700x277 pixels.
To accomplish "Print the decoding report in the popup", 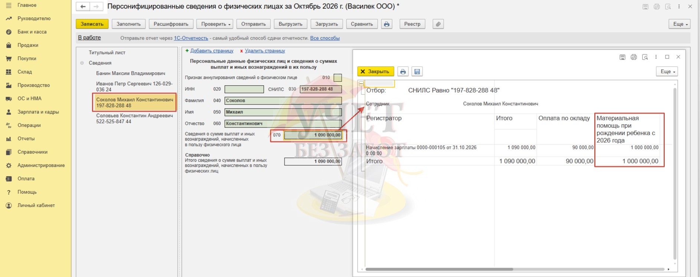I will point(403,72).
